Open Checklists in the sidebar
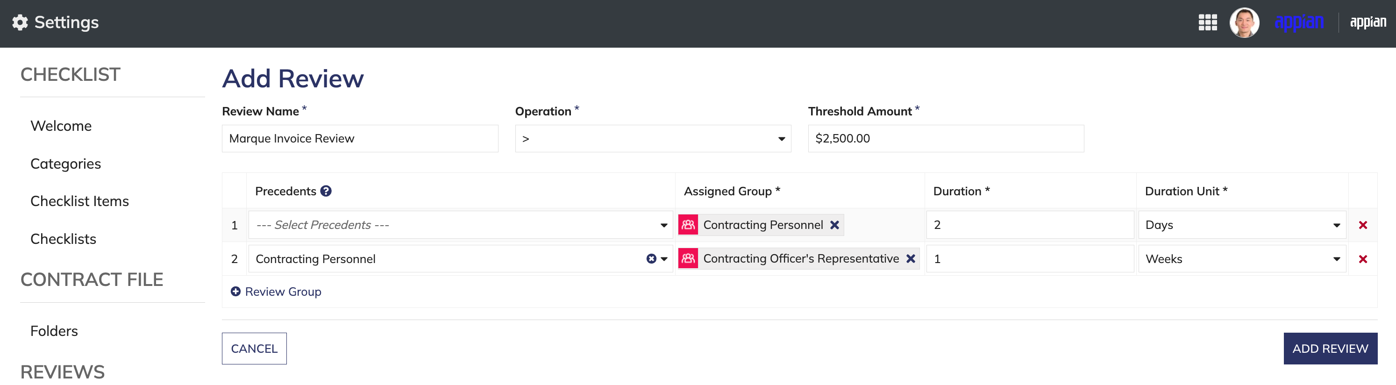Viewport: 1396px width, 385px height. [x=63, y=239]
